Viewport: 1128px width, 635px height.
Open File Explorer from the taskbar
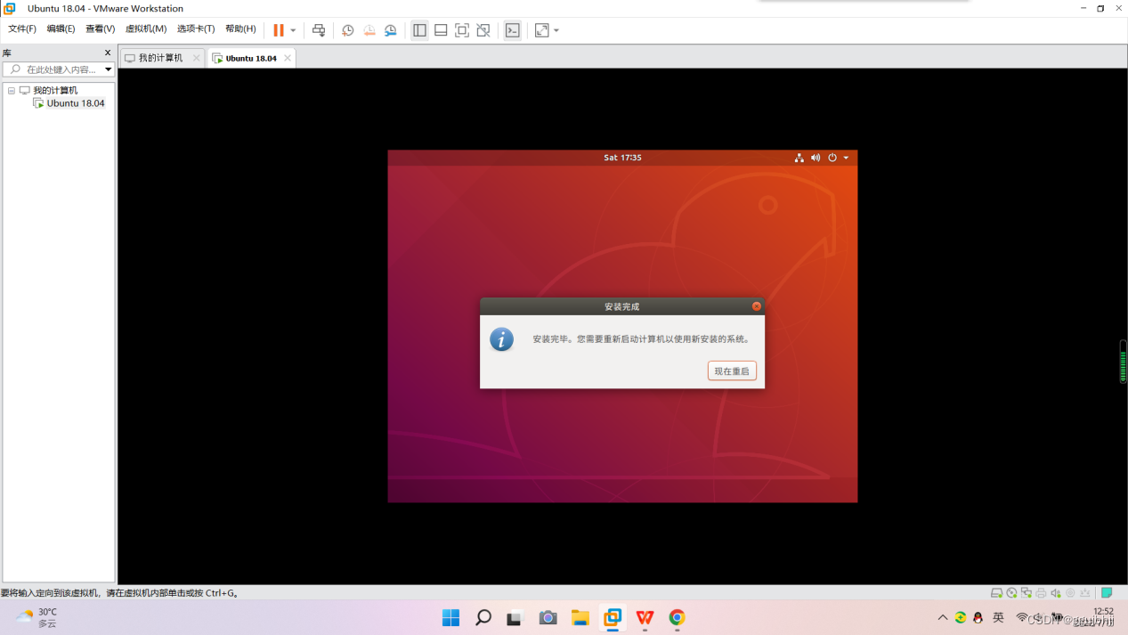pos(580,617)
